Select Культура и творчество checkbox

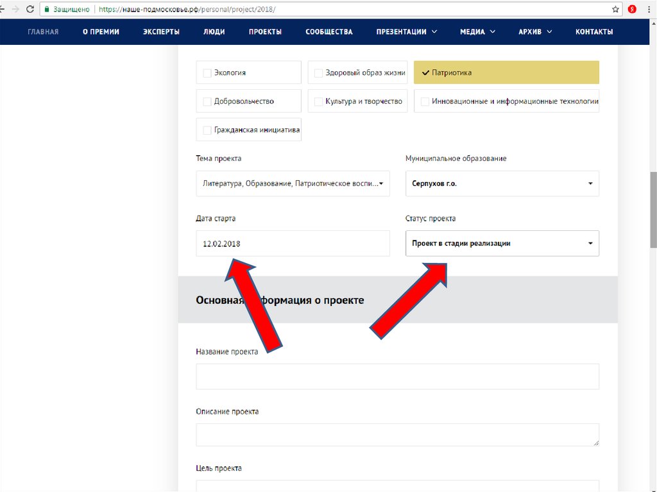[318, 101]
